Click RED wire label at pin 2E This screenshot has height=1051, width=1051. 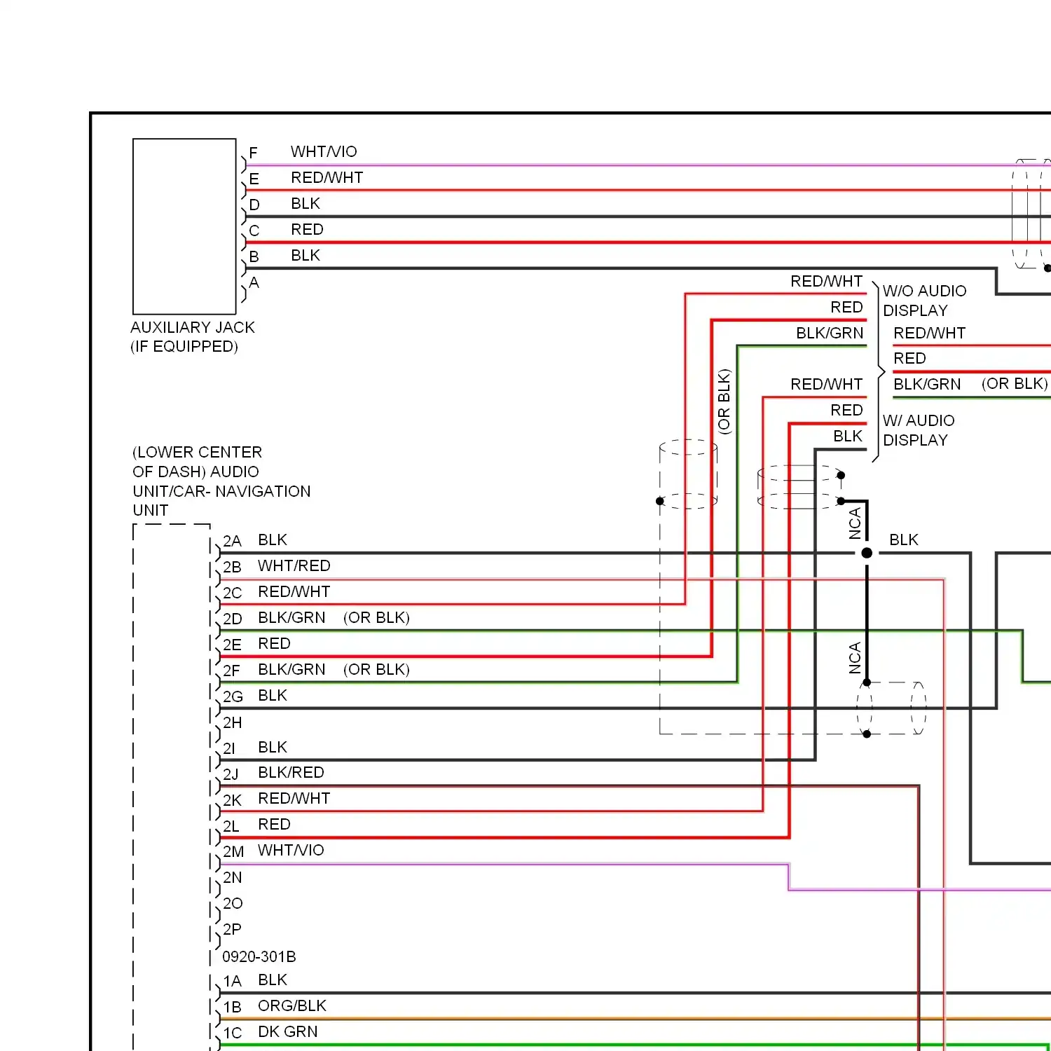274,643
